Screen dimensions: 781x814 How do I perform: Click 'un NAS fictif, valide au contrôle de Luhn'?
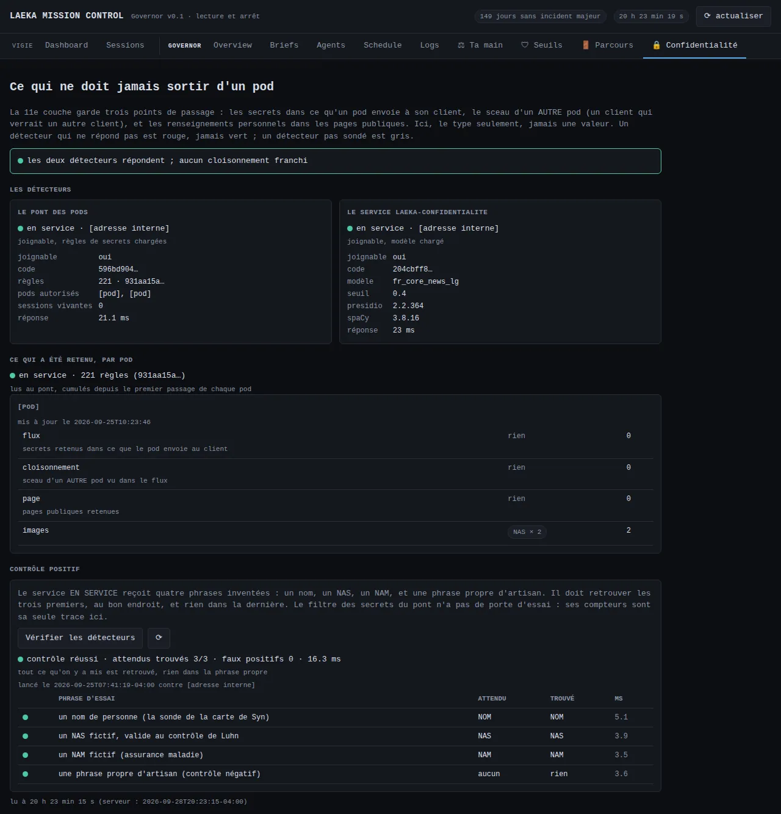(148, 736)
